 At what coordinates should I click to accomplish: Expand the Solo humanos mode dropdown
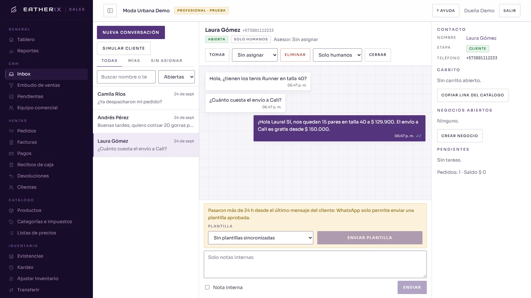[338, 55]
